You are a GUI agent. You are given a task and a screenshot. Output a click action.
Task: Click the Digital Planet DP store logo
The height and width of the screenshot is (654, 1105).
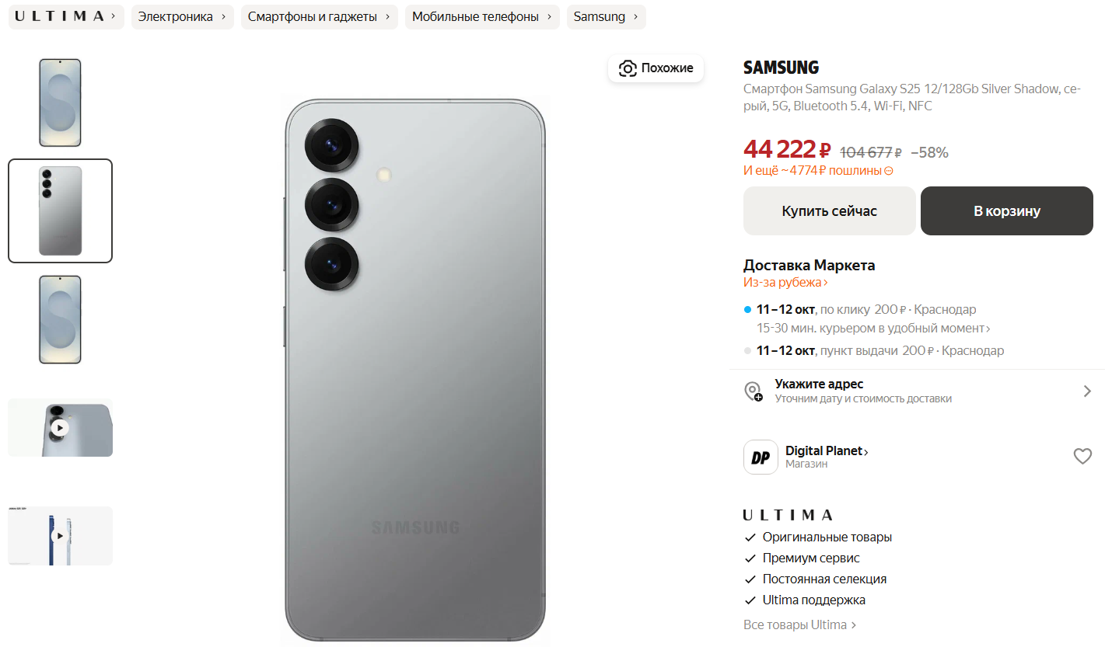pyautogui.click(x=761, y=457)
